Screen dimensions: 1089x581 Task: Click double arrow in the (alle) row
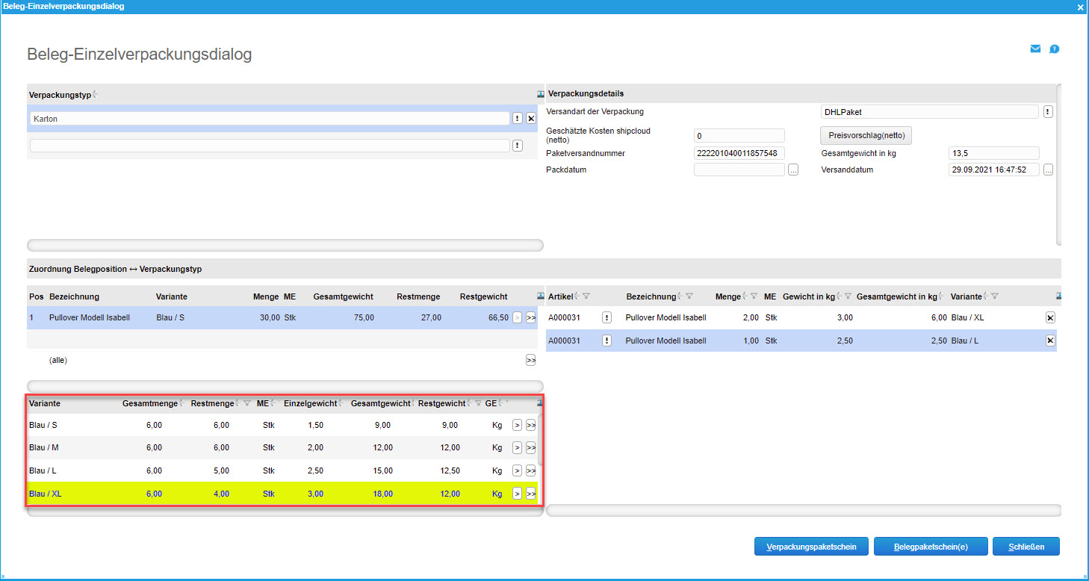[x=531, y=361]
